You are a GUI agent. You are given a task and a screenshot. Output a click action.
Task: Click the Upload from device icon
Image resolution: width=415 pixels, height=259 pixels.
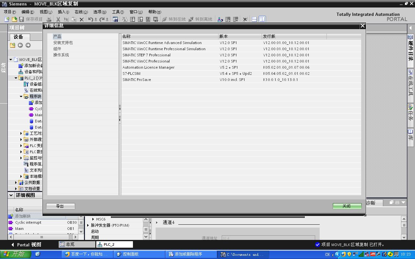(140, 19)
